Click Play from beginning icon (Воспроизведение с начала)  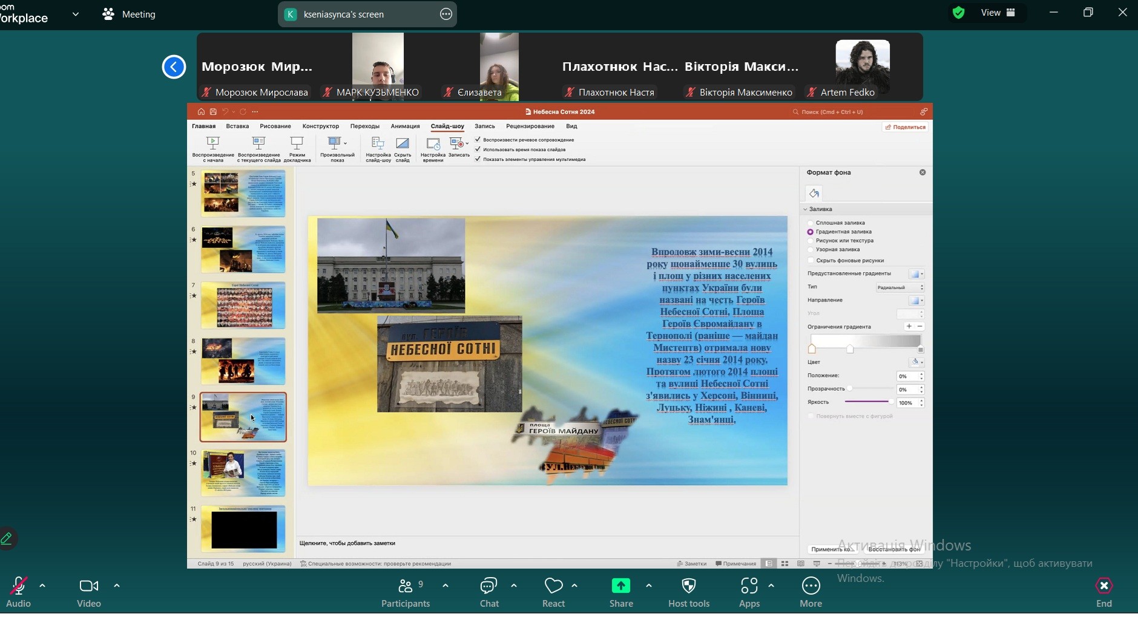(x=212, y=143)
